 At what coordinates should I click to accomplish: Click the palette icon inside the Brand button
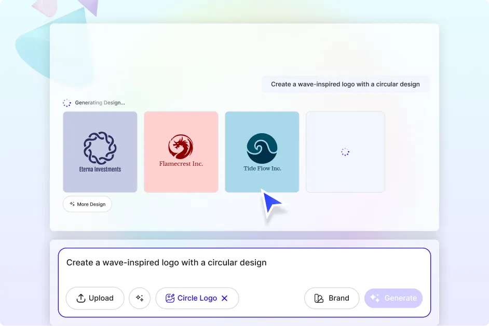pos(319,298)
